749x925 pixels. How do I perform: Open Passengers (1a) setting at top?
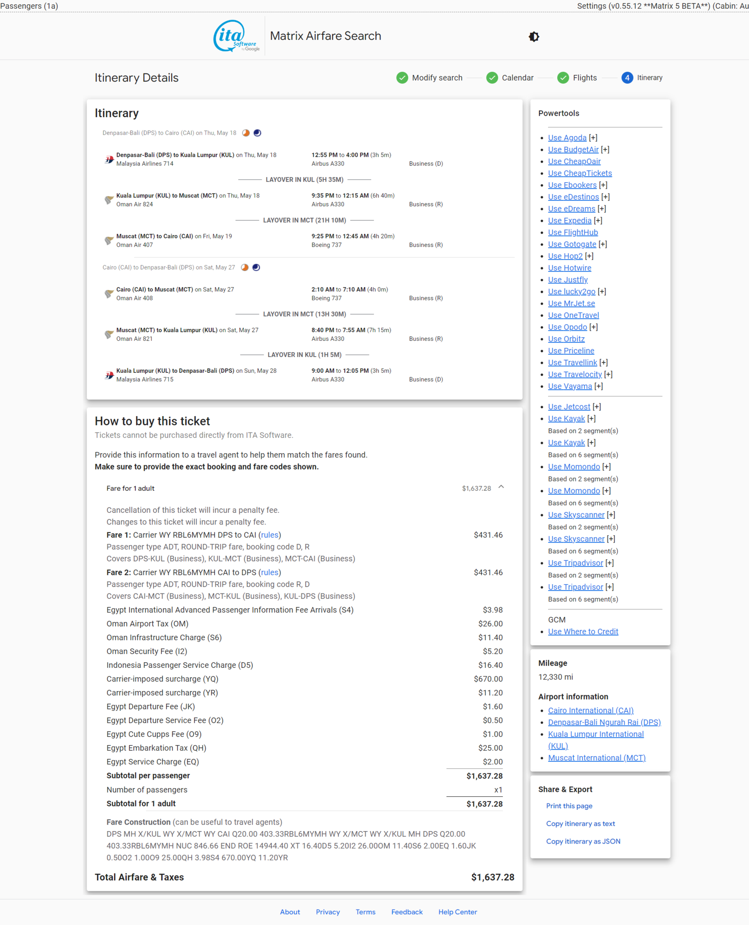[29, 6]
